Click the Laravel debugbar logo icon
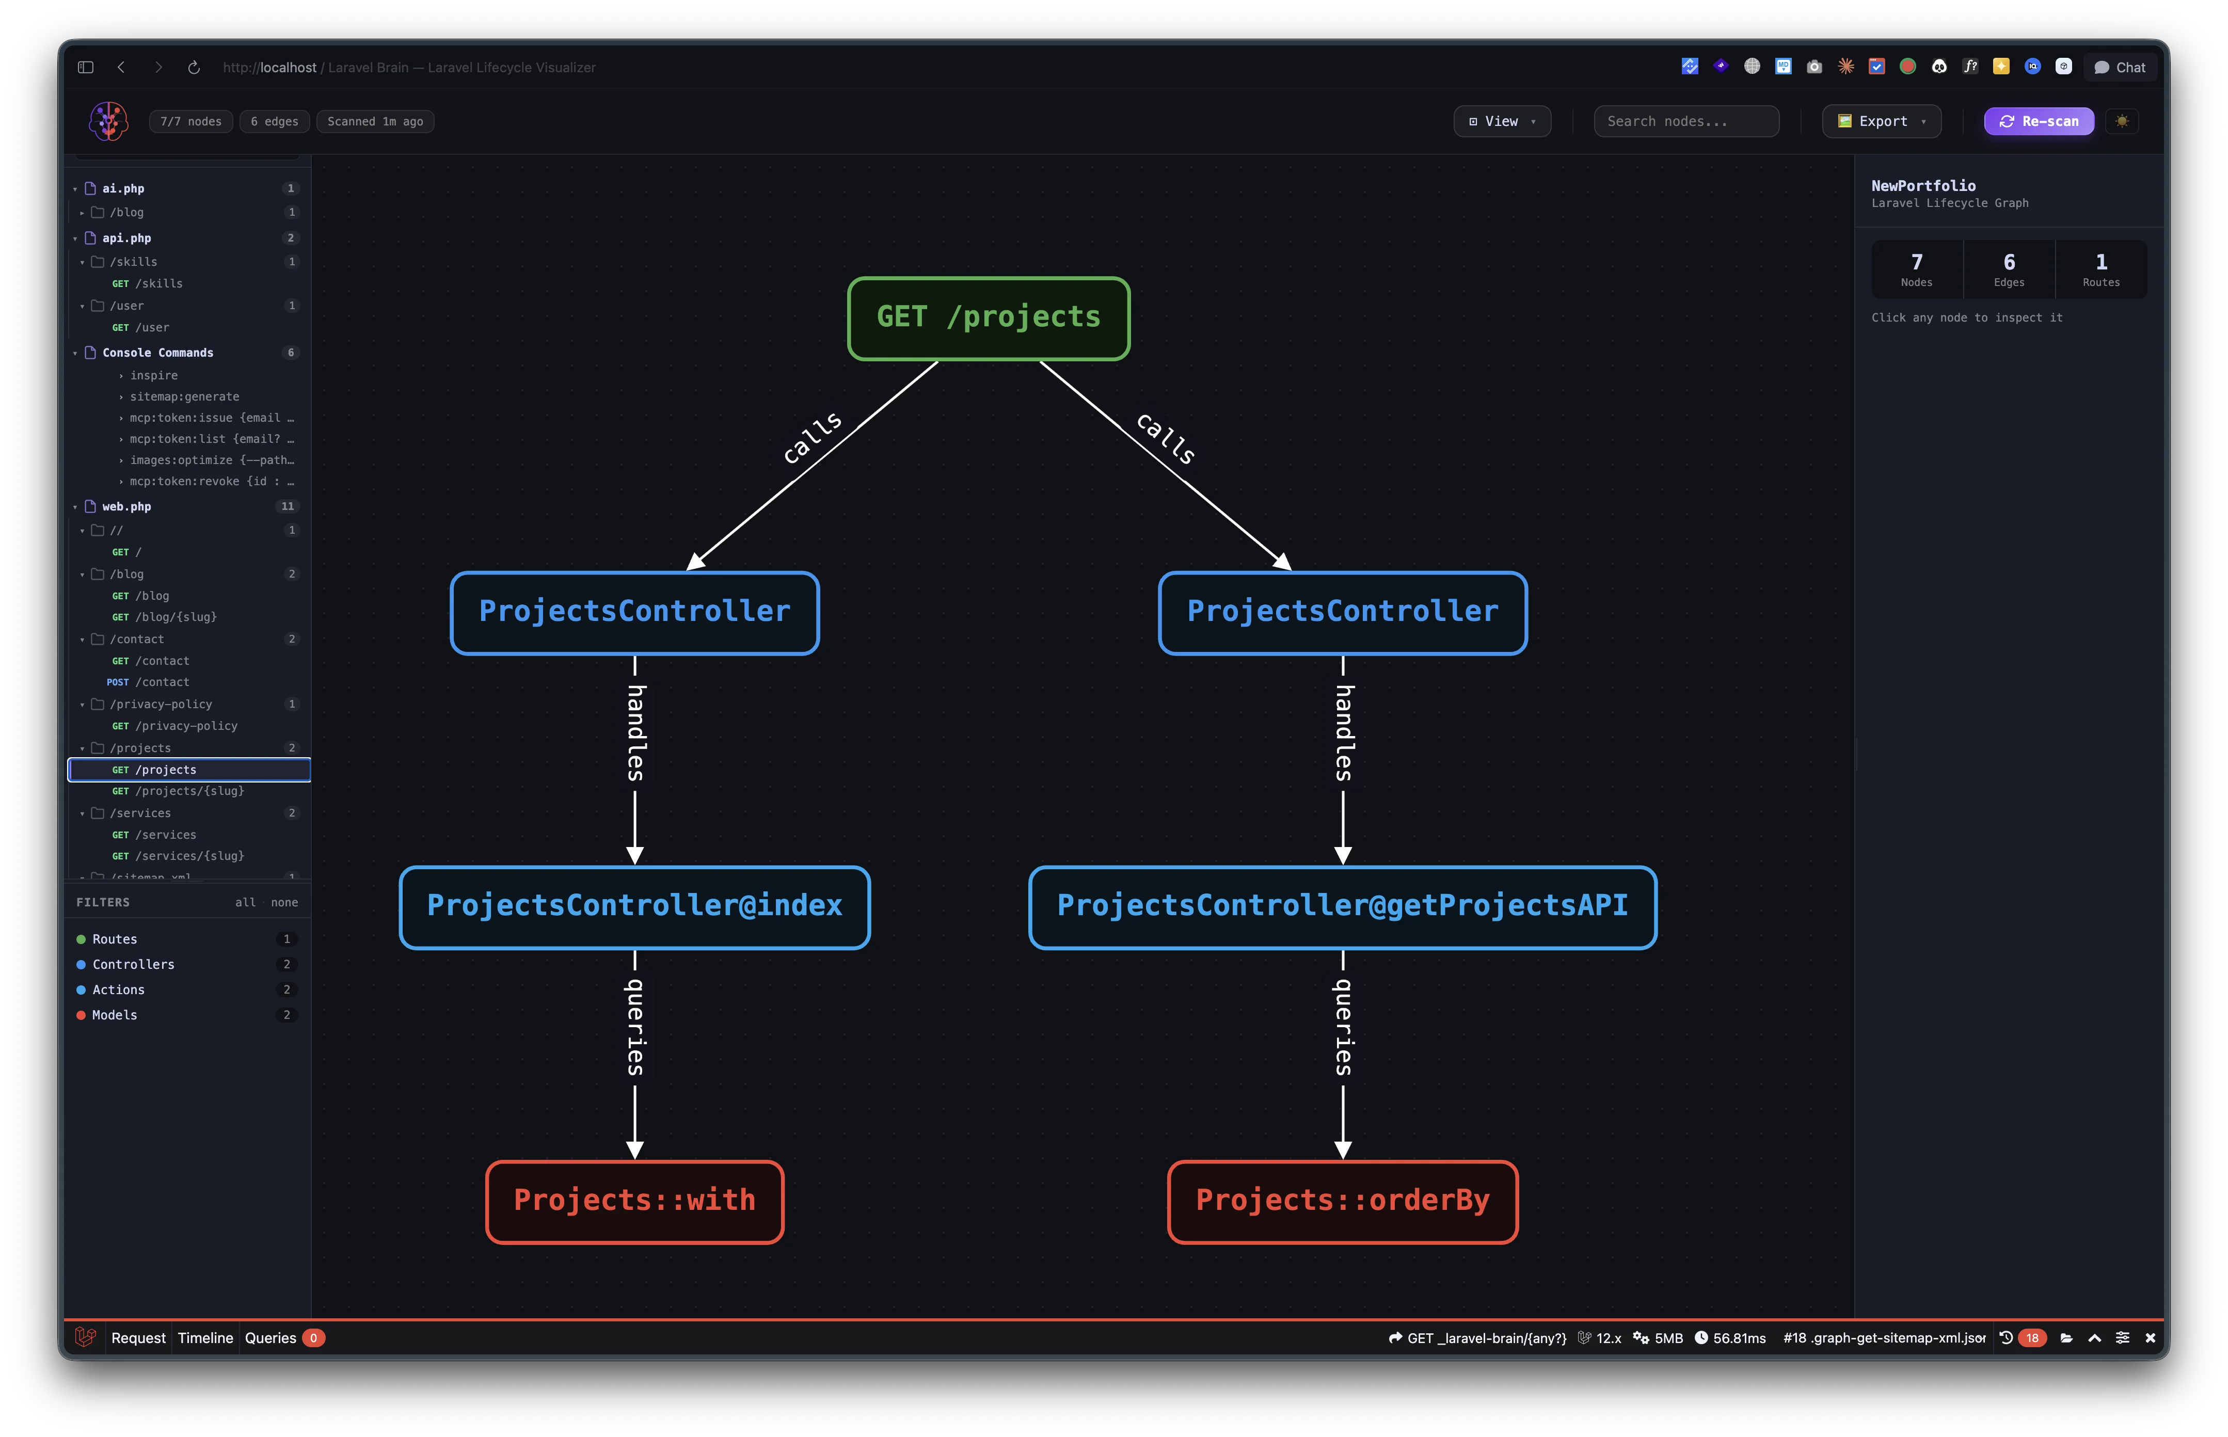 point(85,1337)
